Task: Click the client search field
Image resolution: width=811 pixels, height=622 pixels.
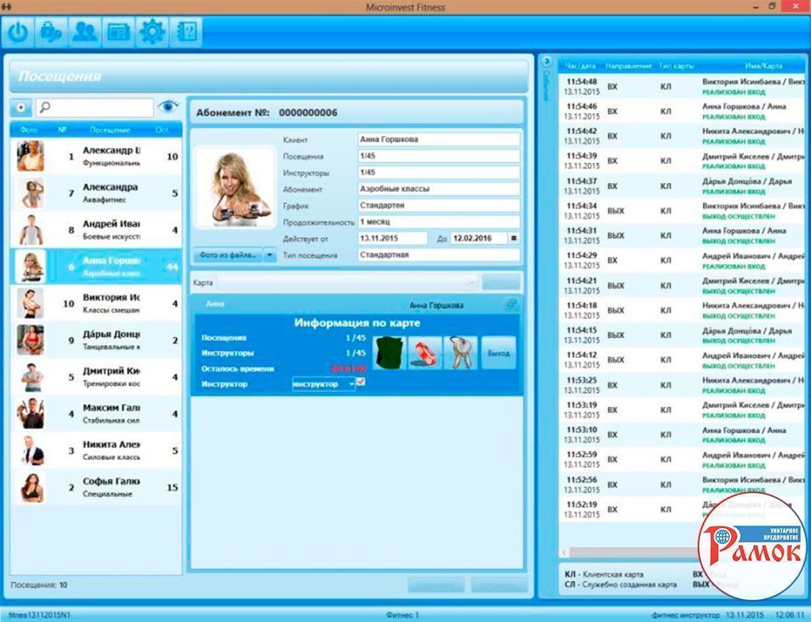Action: pos(95,107)
